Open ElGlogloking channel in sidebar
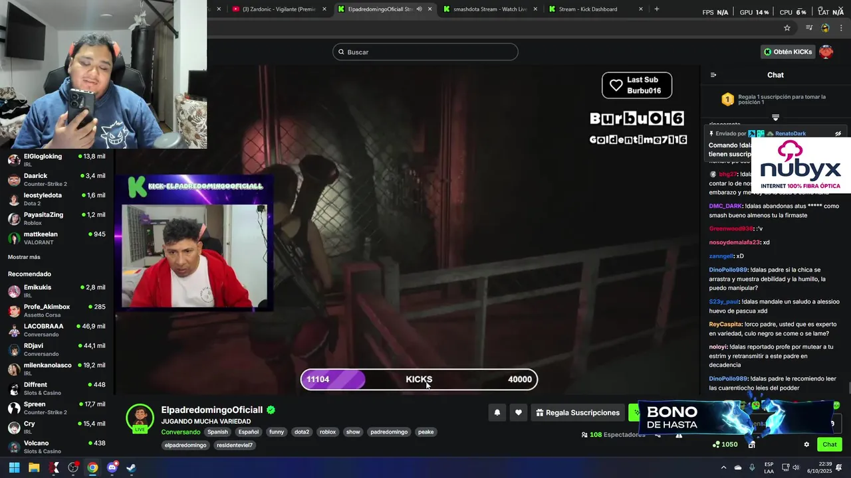Viewport: 851px width, 478px height. pos(57,160)
